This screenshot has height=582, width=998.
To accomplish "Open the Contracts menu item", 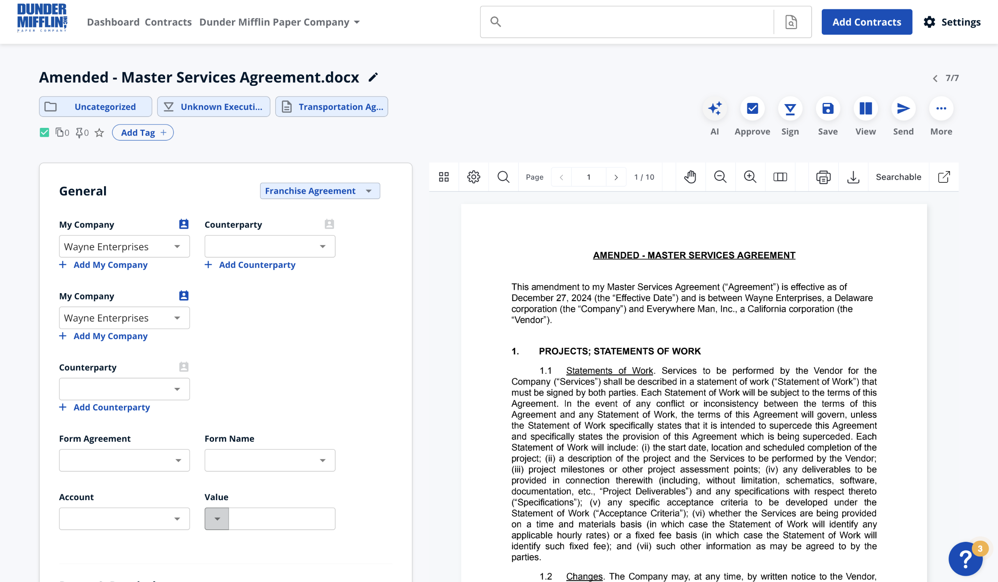I will [x=168, y=22].
